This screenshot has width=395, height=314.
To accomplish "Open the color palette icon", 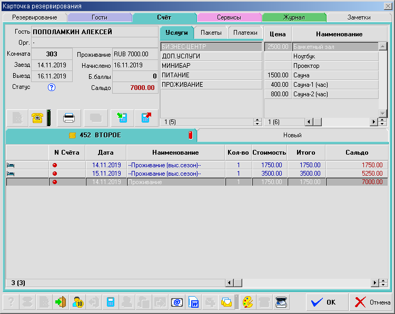I will tap(248, 302).
